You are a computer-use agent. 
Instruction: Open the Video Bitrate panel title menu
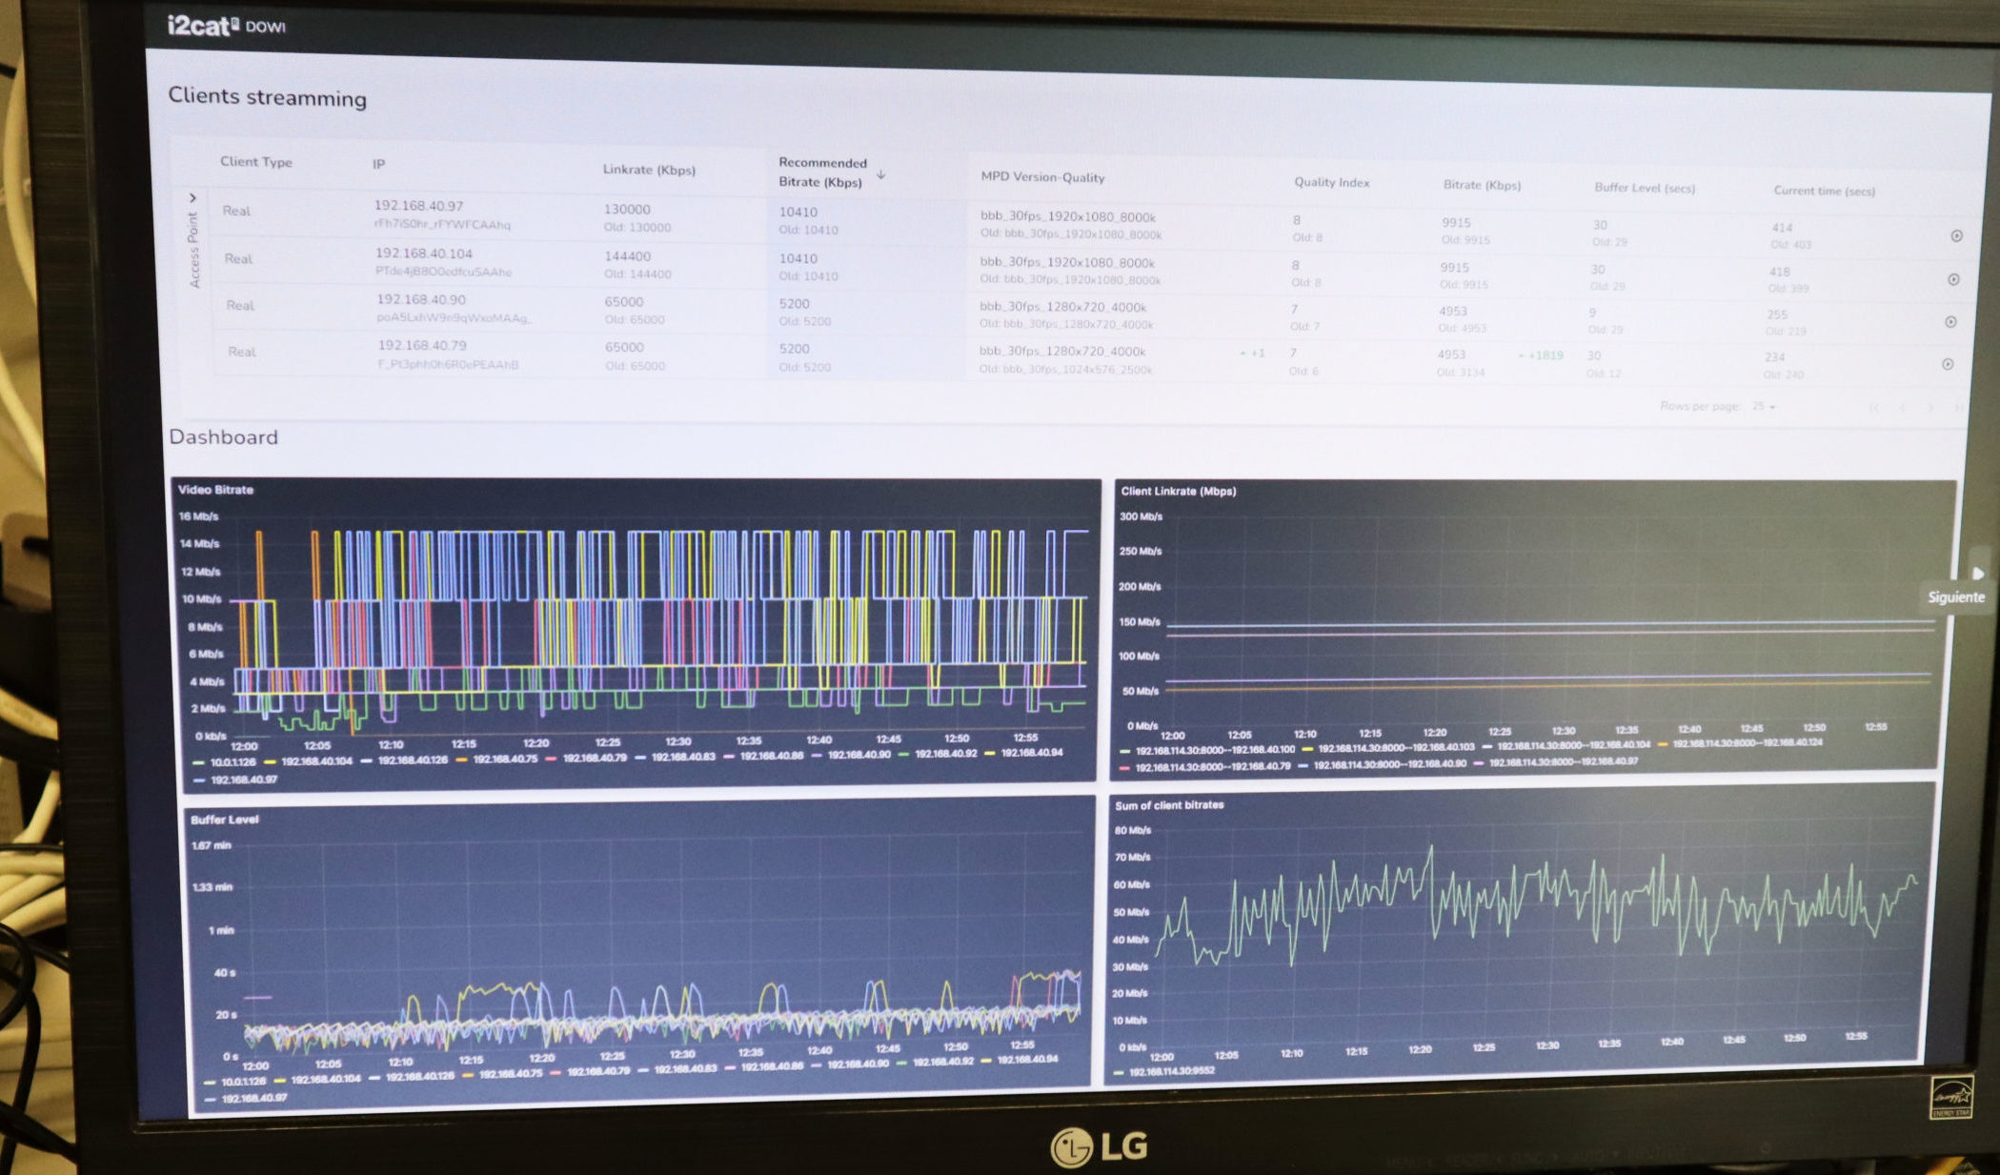216,490
